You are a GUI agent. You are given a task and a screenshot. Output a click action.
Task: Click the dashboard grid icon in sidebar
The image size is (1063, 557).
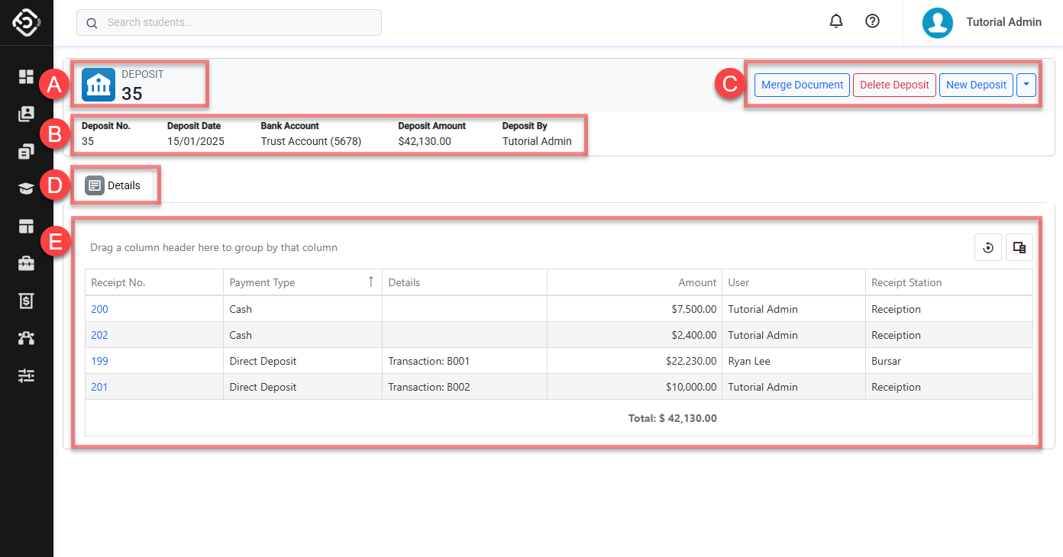[x=27, y=76]
